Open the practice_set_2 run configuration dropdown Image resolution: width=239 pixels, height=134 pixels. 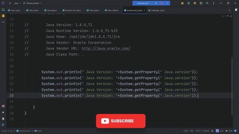[144, 3]
